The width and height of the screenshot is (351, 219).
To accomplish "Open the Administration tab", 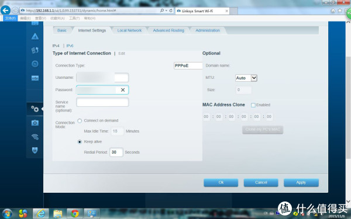I will (208, 30).
